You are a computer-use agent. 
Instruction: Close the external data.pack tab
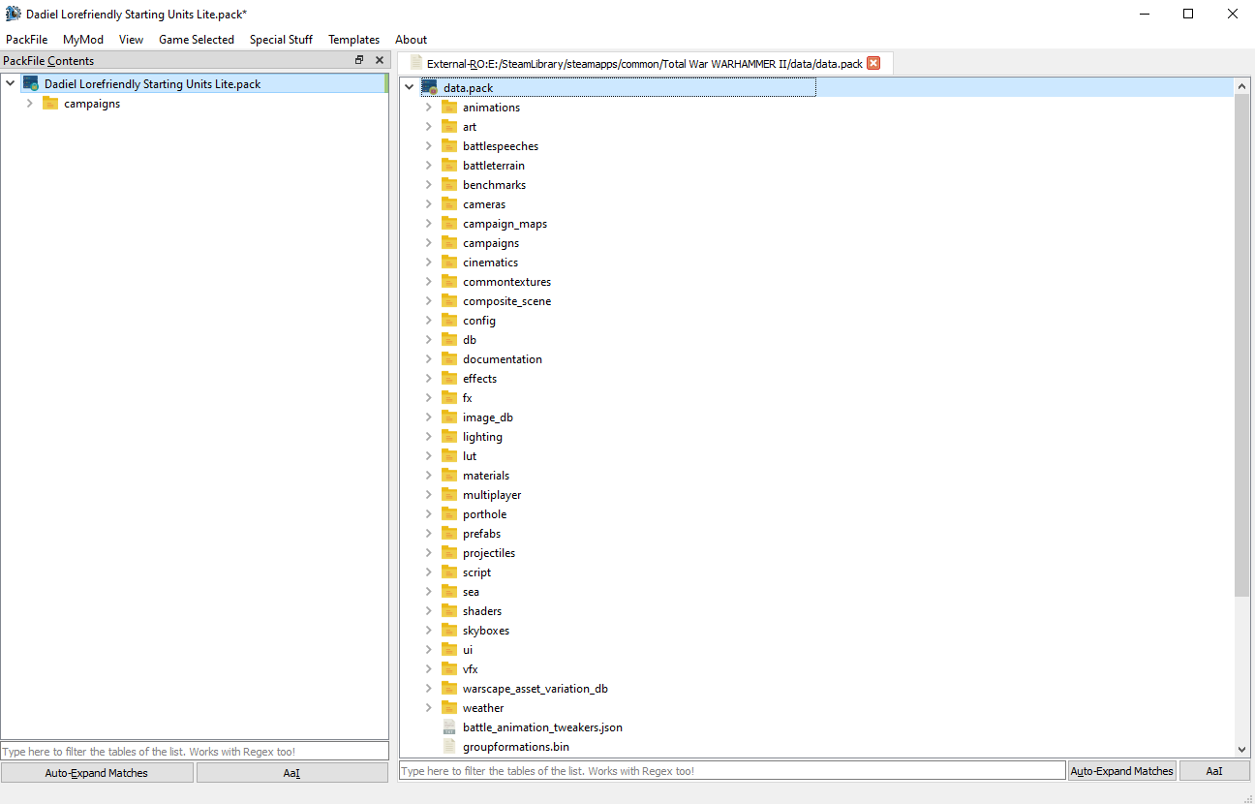pos(873,64)
